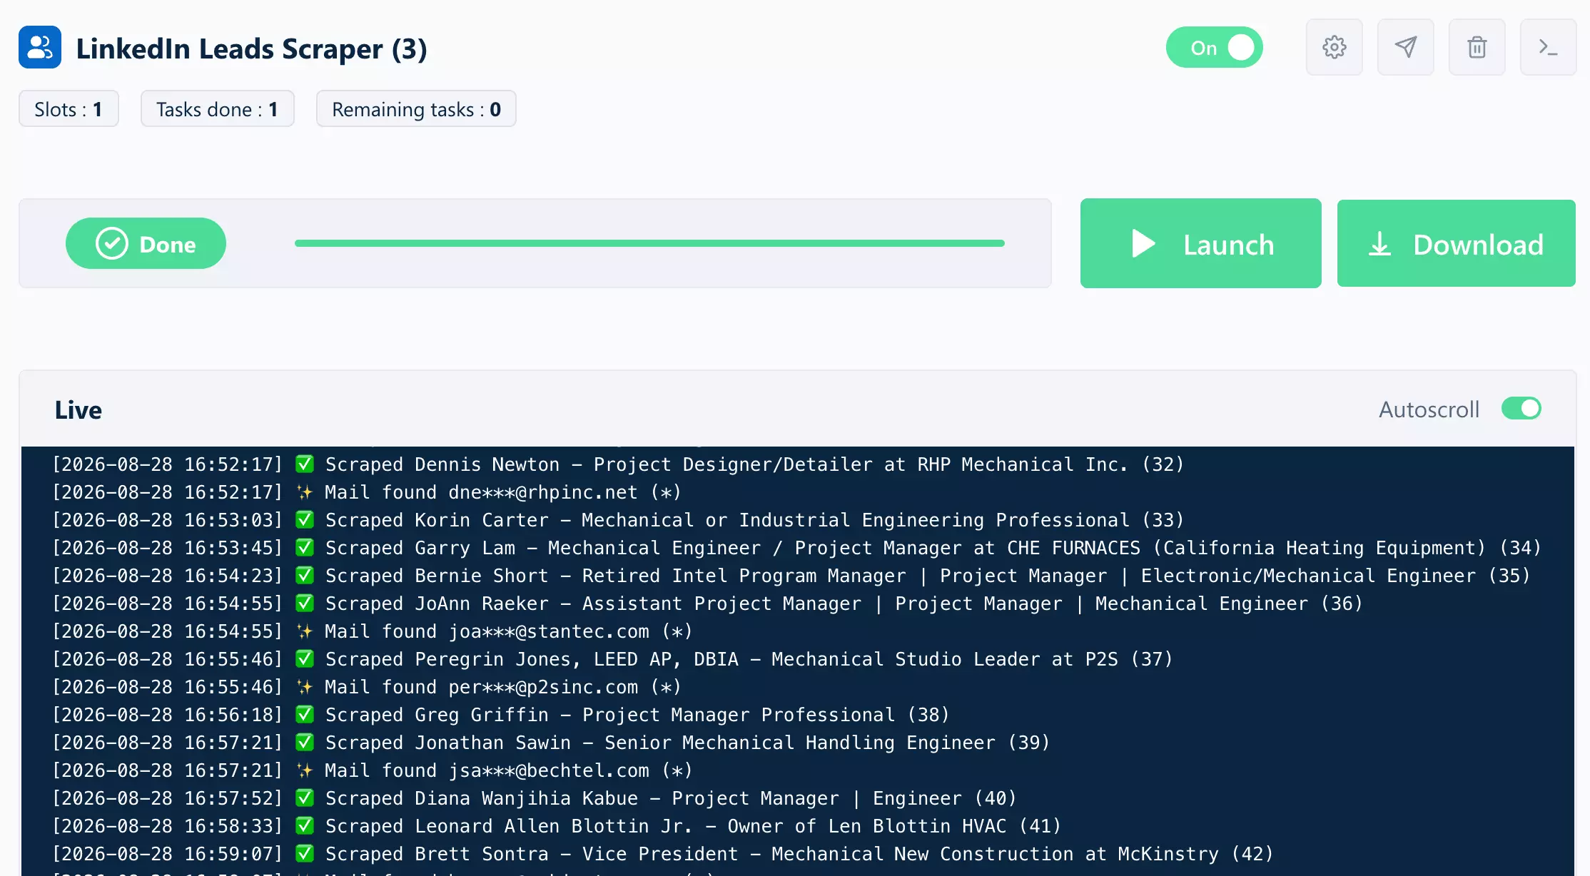Click the Mail found joa***@stantec.com line
This screenshot has width=1590, height=876.
click(373, 631)
